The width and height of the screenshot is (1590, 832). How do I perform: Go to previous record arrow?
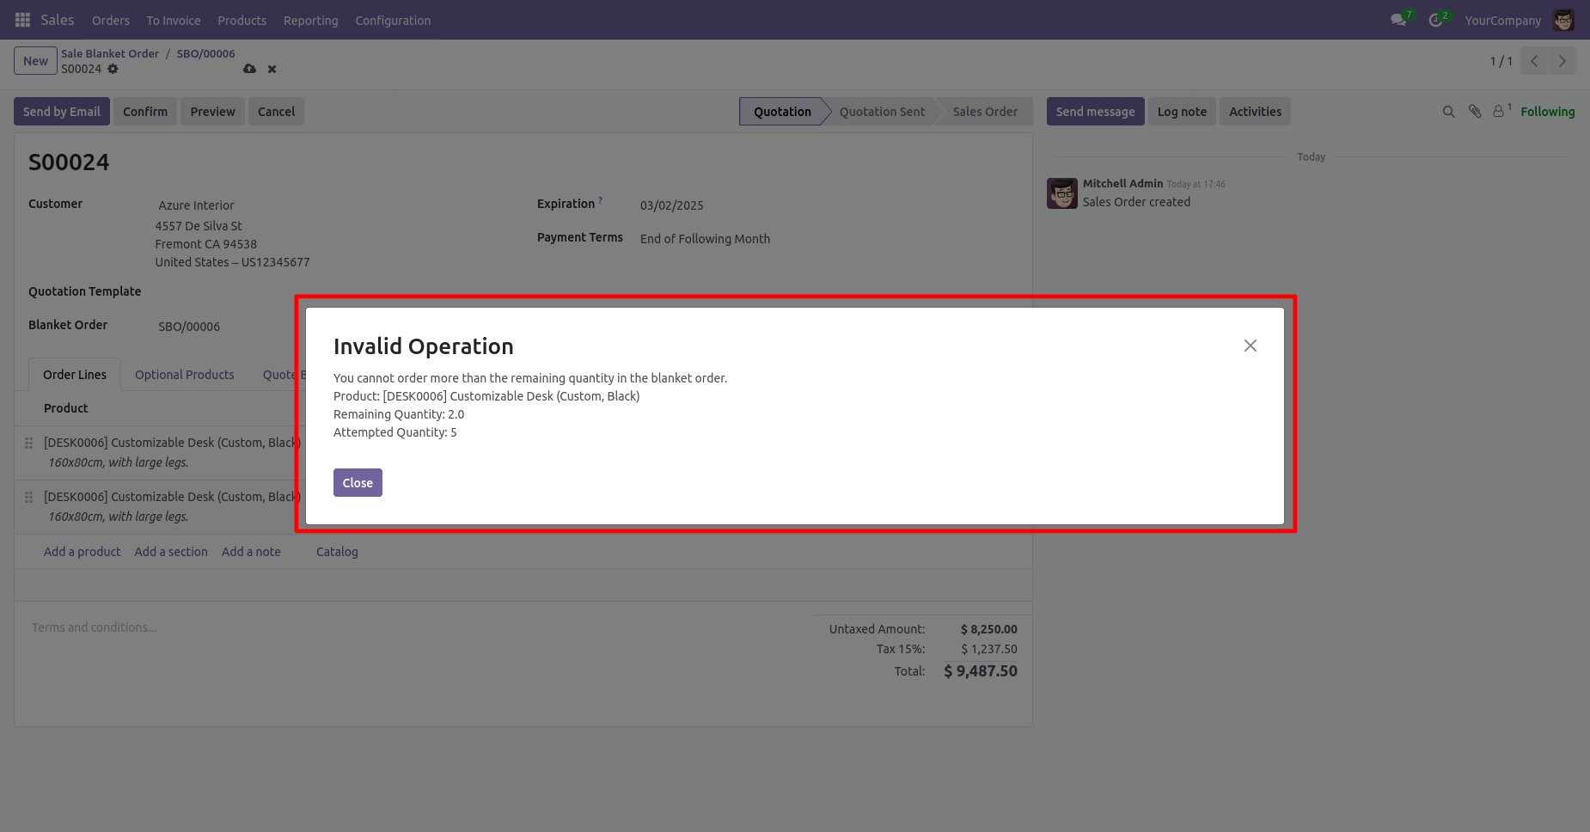[x=1534, y=61]
